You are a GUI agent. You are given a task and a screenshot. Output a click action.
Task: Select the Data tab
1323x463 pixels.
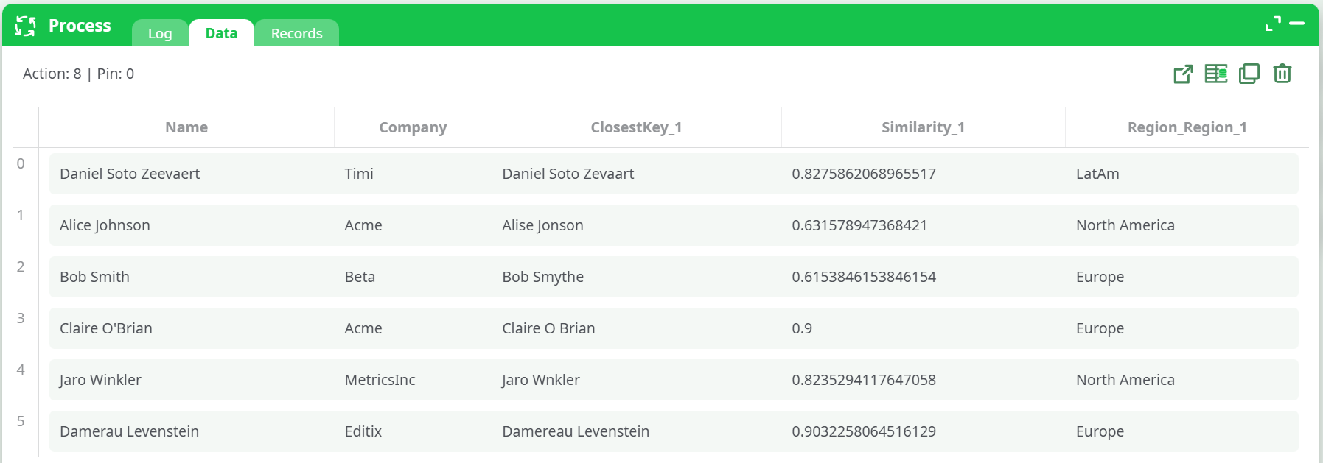pos(221,32)
